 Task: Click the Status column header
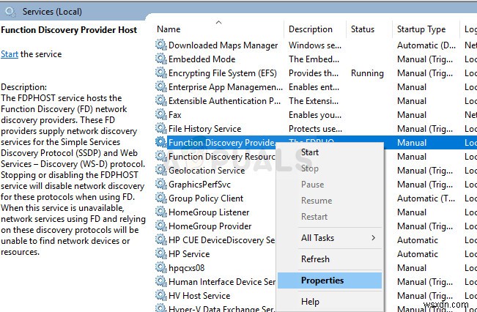pyautogui.click(x=363, y=29)
